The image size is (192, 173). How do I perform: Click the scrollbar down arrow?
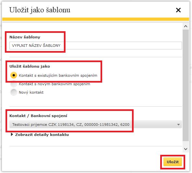(186, 149)
